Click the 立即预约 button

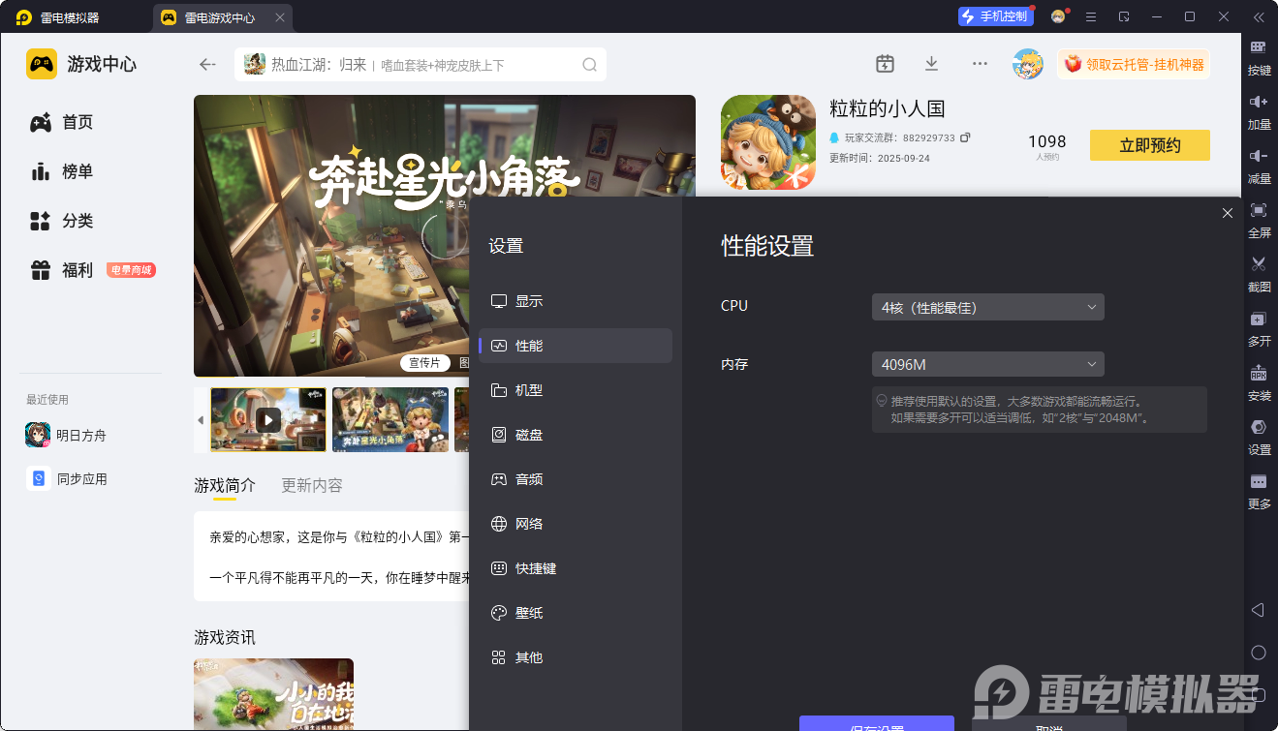click(x=1149, y=145)
